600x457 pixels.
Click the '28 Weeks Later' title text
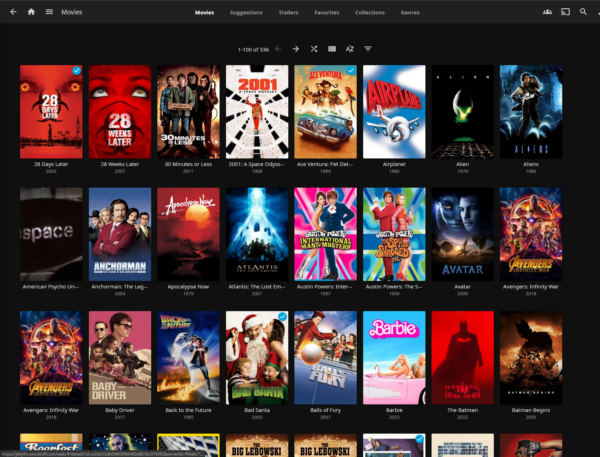point(120,164)
